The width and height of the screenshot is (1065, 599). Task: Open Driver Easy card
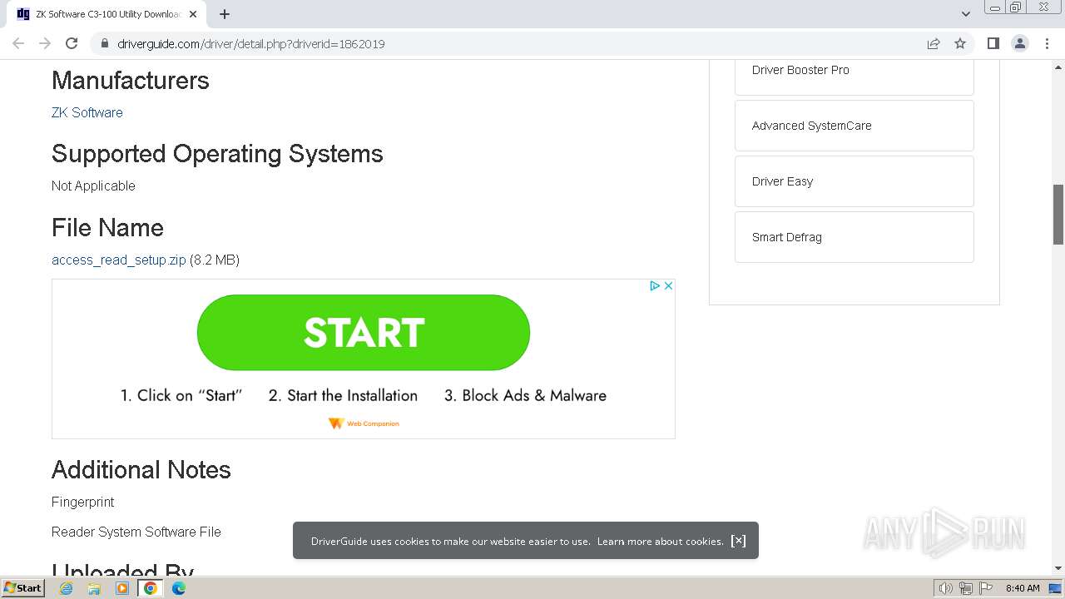coord(854,181)
